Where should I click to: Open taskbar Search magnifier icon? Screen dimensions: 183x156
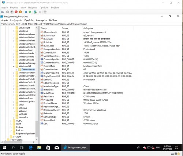tap(13, 148)
